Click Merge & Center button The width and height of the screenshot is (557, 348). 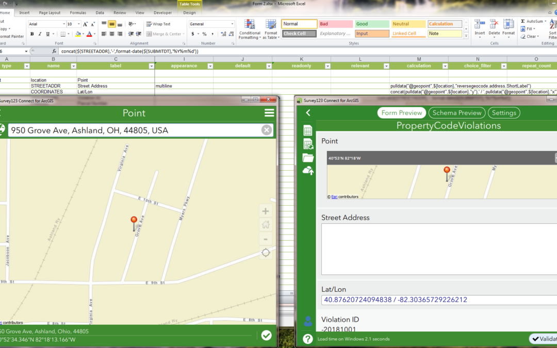[164, 34]
